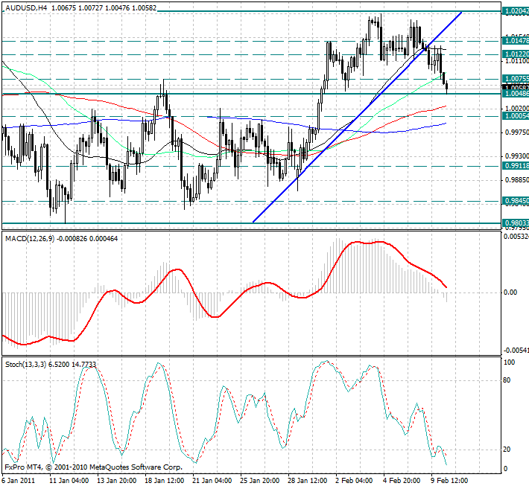Screen dimensions: 529x486
Task: Click the 13 Jan 20:00 time label
Action: [x=117, y=480]
